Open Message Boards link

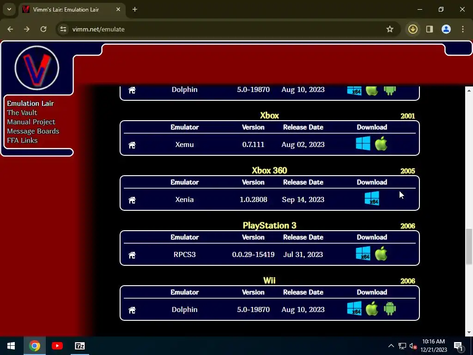33,131
